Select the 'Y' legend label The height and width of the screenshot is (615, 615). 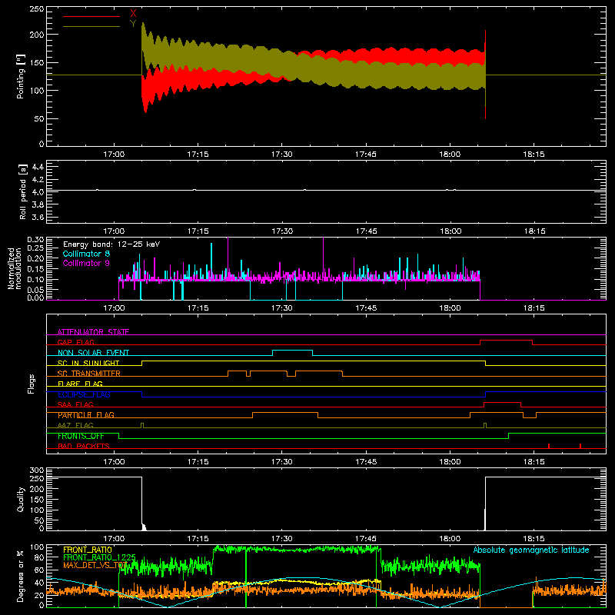[133, 24]
